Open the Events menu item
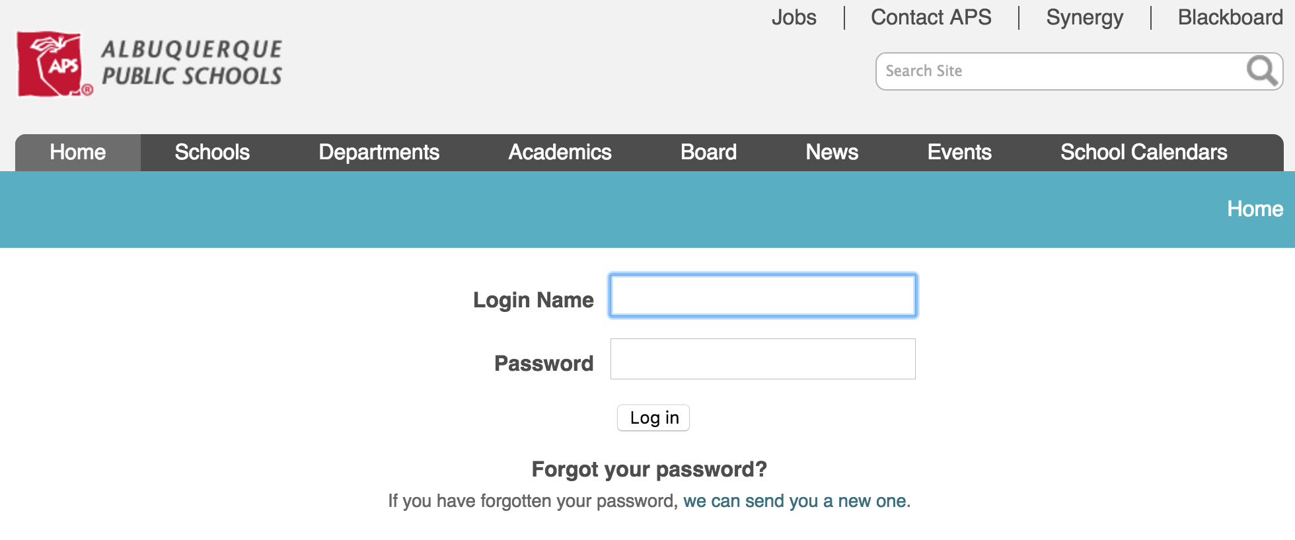Viewport: 1295px width, 540px height. point(959,153)
